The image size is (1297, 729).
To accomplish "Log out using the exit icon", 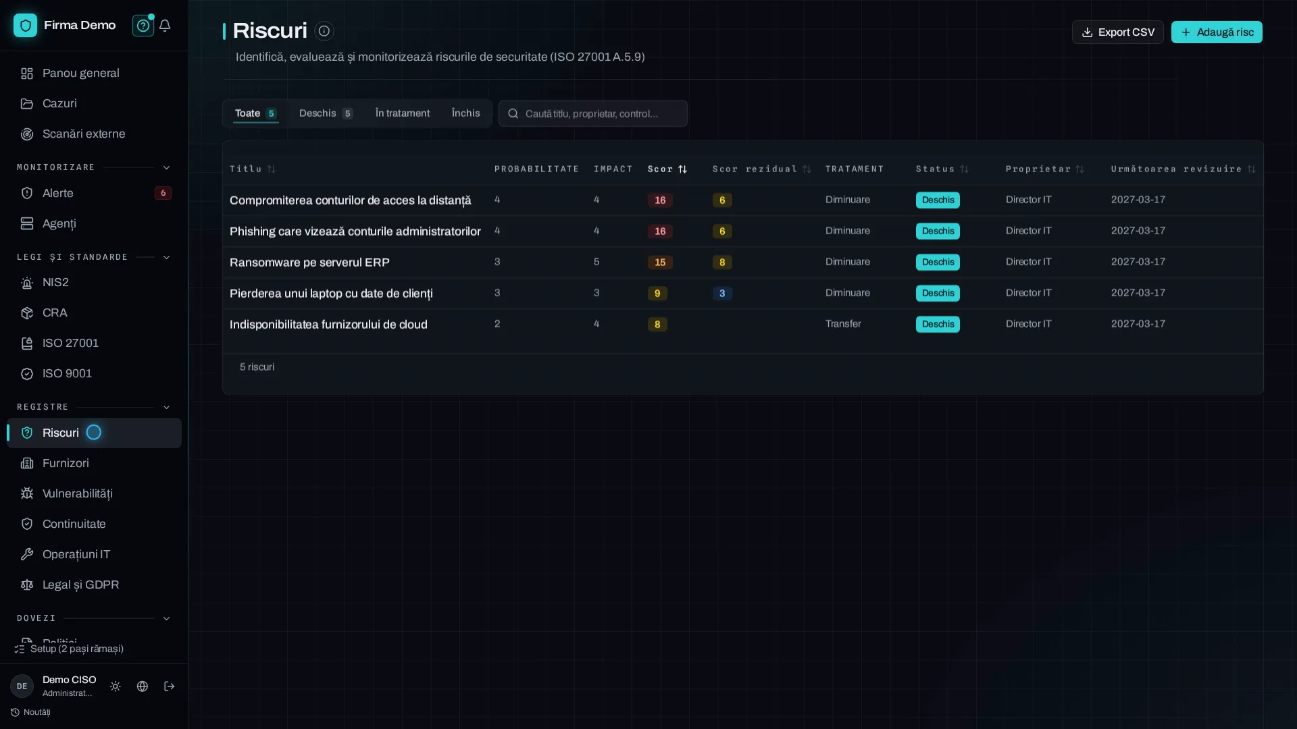I will 170,686.
